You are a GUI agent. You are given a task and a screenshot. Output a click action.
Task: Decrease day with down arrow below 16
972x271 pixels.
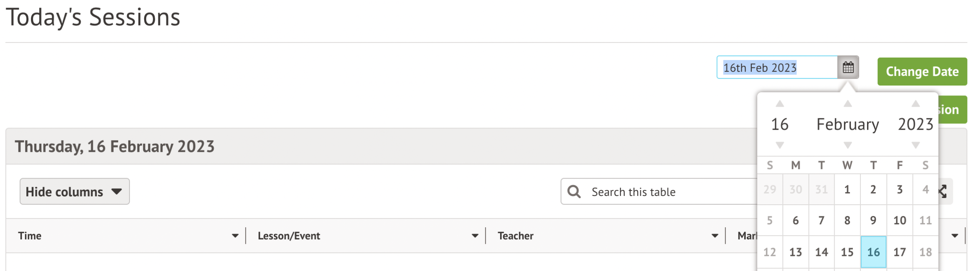779,145
